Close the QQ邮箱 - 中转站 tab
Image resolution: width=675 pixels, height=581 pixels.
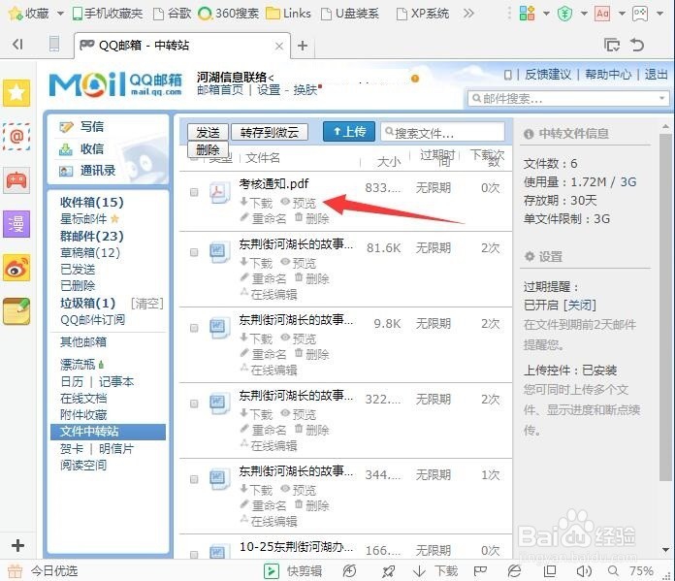pos(279,47)
